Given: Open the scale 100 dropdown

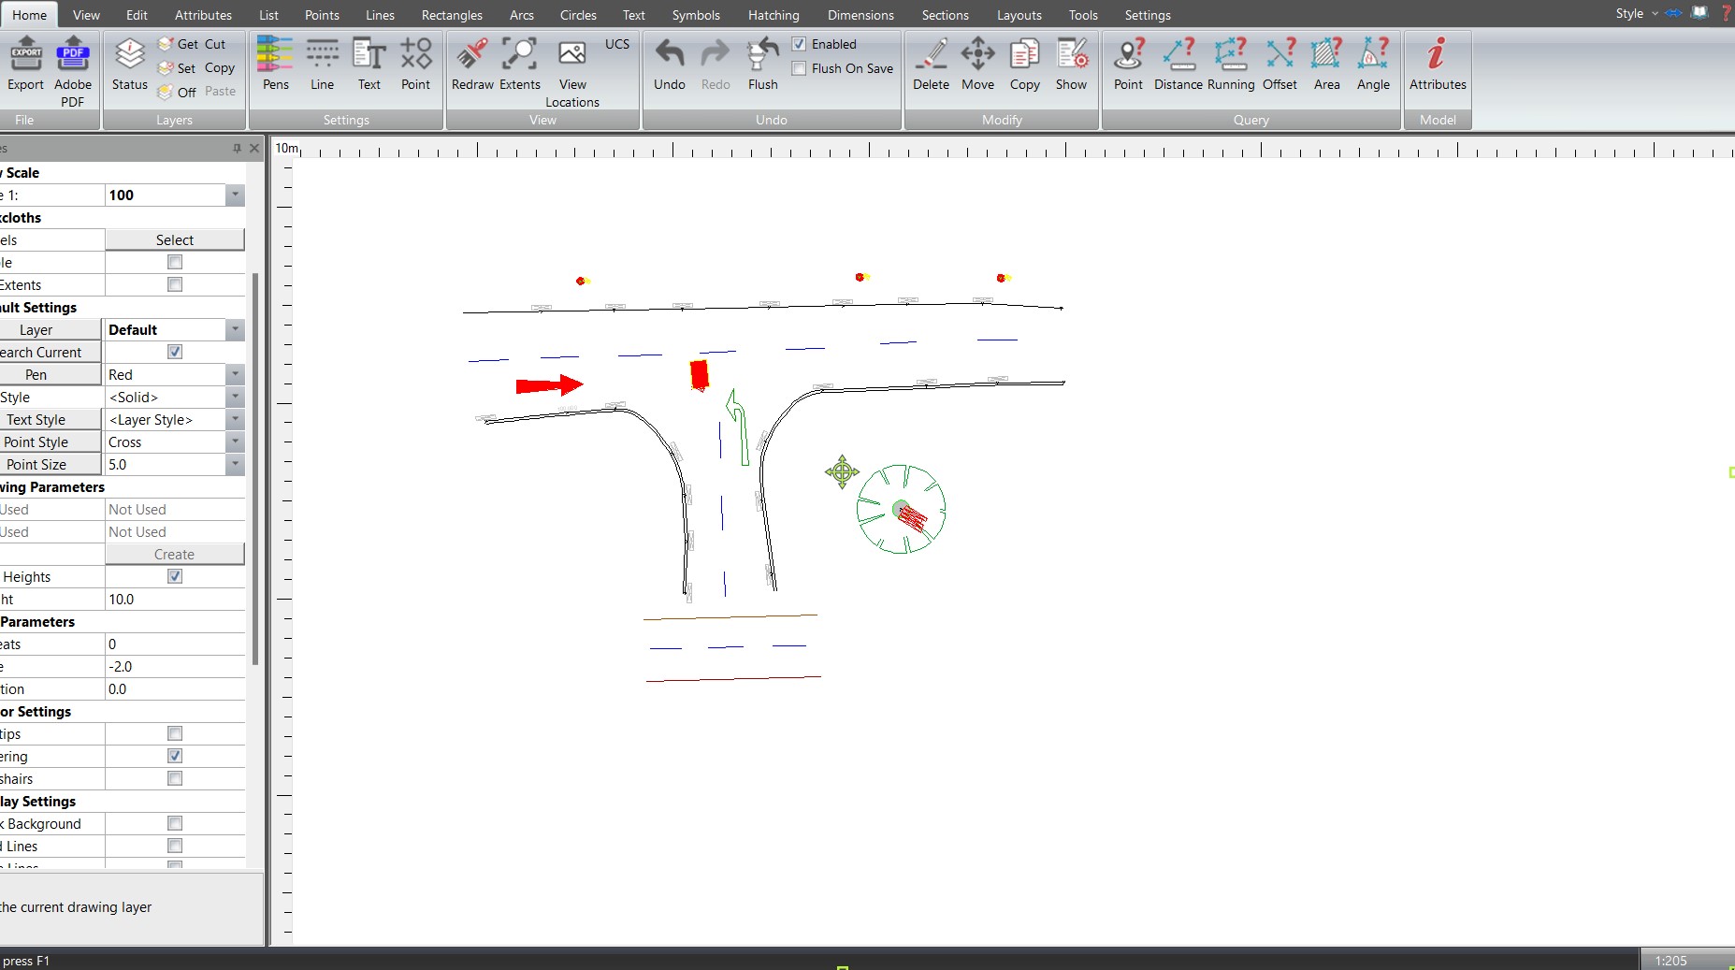Looking at the screenshot, I should pyautogui.click(x=235, y=195).
